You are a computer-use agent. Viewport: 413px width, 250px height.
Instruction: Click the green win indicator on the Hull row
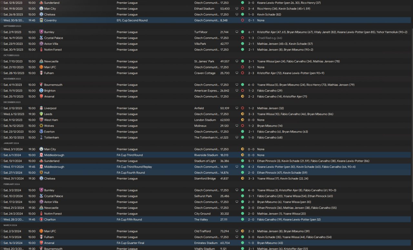242,173
